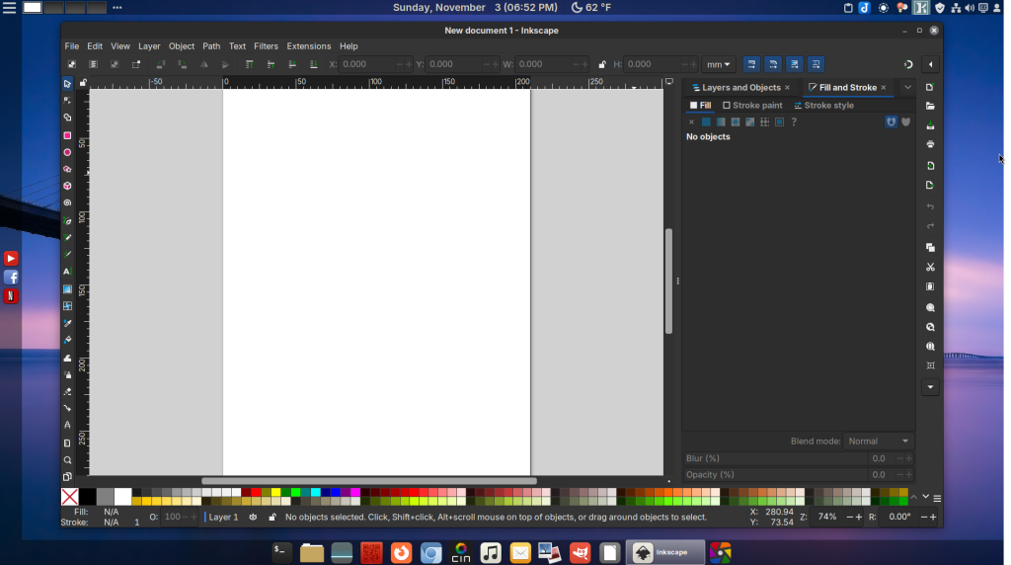Screen dimensions: 1011x565
Task: Click the Print document icon
Action: (930, 145)
